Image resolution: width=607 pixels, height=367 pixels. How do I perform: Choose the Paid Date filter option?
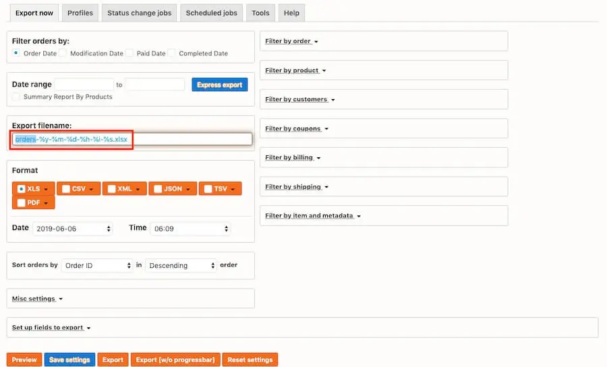129,53
